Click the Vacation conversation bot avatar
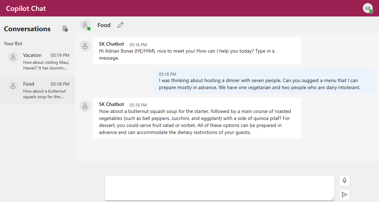The height and width of the screenshot is (202, 379). click(13, 57)
